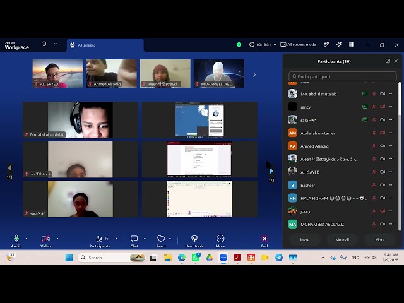
Task: Select MOHAMEED AB video thumbnail
Action: point(219,73)
